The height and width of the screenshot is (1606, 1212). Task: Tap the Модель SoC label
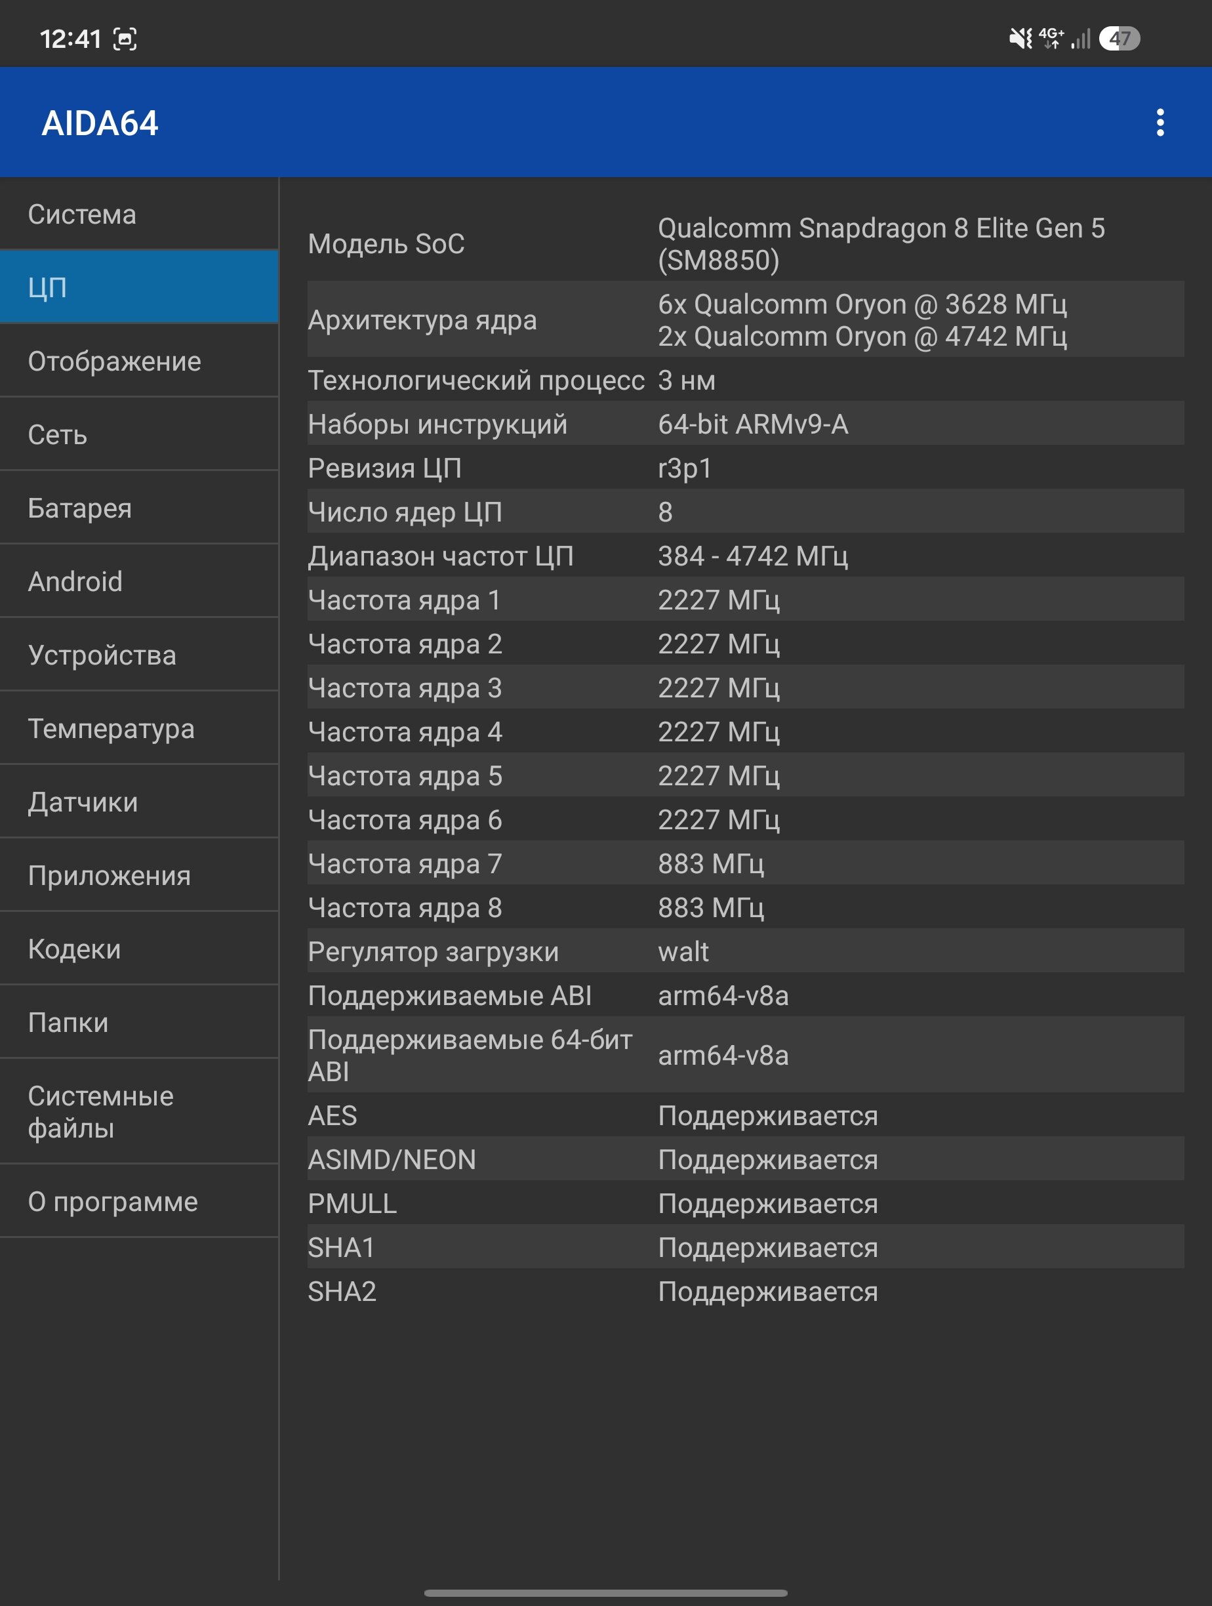(386, 244)
